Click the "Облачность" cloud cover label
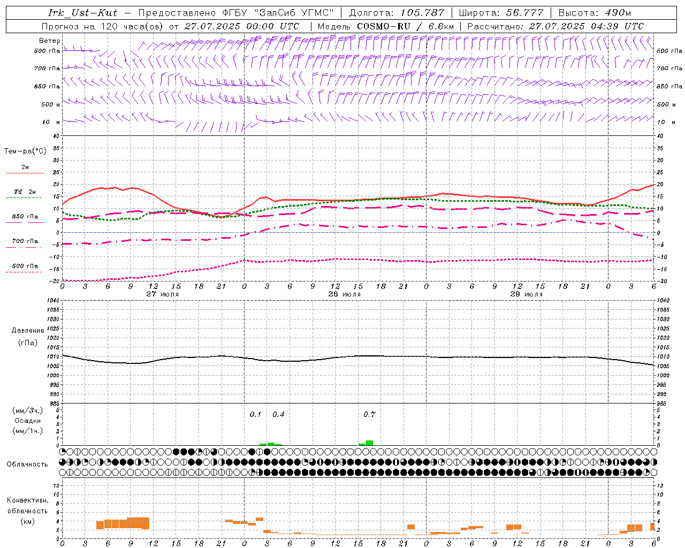 coord(27,464)
